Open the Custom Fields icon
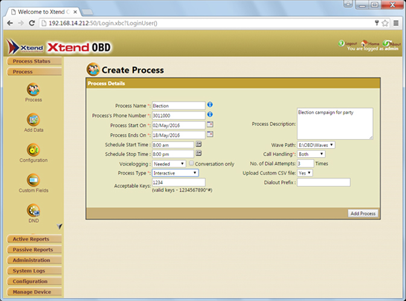The image size is (406, 301). coord(33,180)
